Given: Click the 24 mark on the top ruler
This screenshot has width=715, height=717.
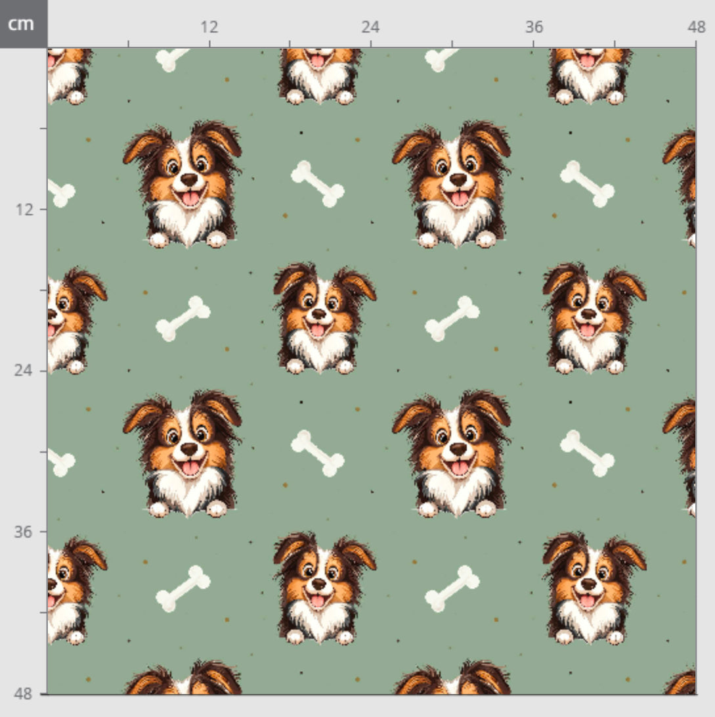Looking at the screenshot, I should point(370,27).
